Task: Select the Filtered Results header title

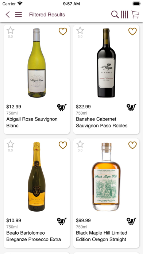Action: [x=47, y=15]
